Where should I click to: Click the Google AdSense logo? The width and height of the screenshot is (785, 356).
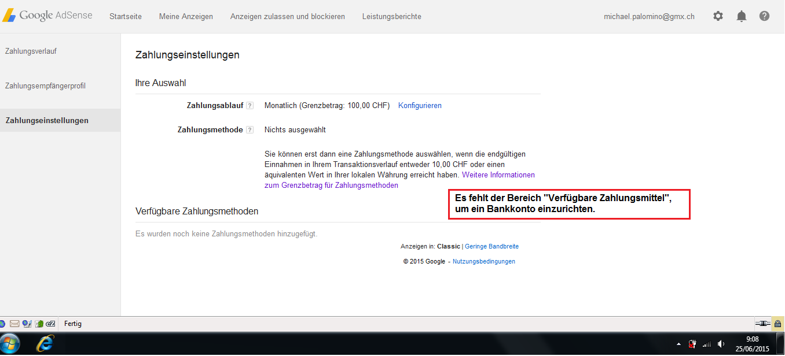(x=47, y=16)
